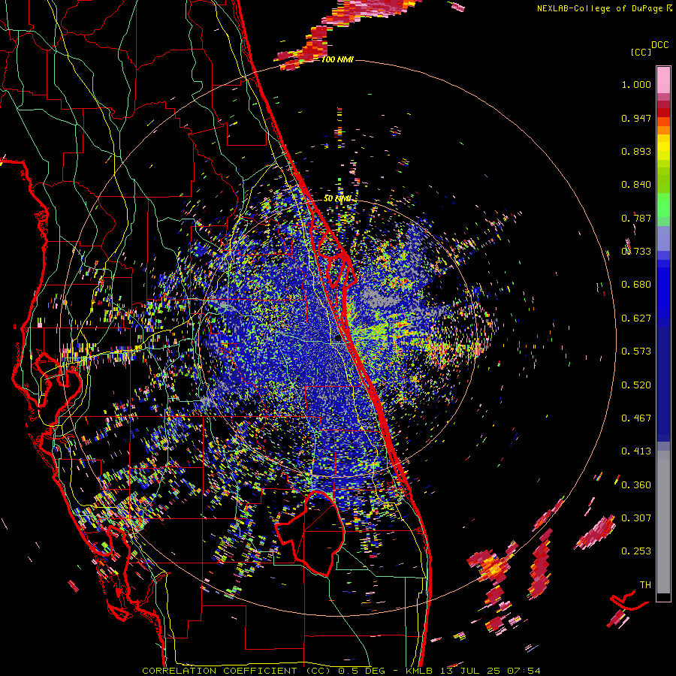Viewport: 676px width, 676px height.
Task: Click the 0.360 legend value
Action: point(636,485)
